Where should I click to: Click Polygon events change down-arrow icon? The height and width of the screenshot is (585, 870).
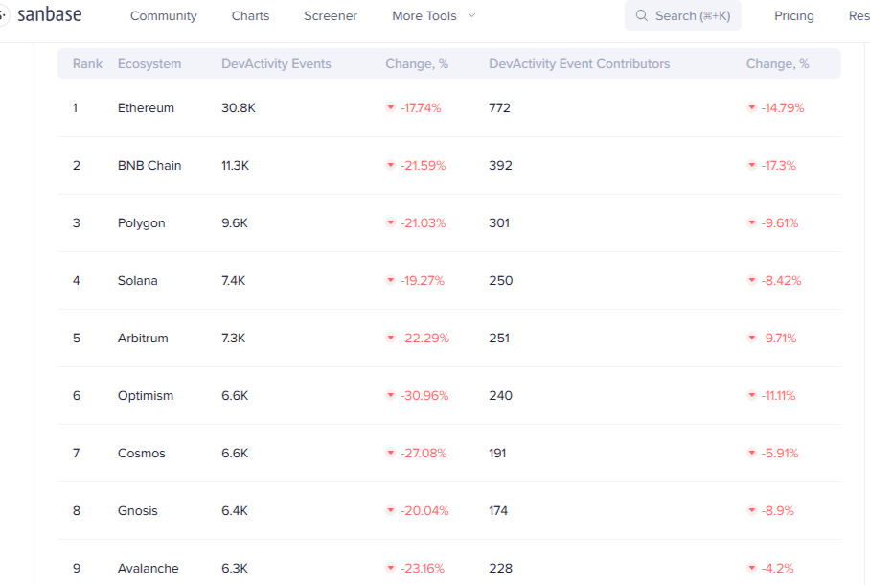[x=391, y=222]
